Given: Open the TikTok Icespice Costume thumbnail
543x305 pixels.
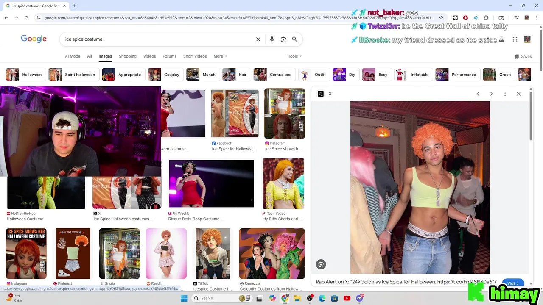Looking at the screenshot, I should tap(213, 253).
